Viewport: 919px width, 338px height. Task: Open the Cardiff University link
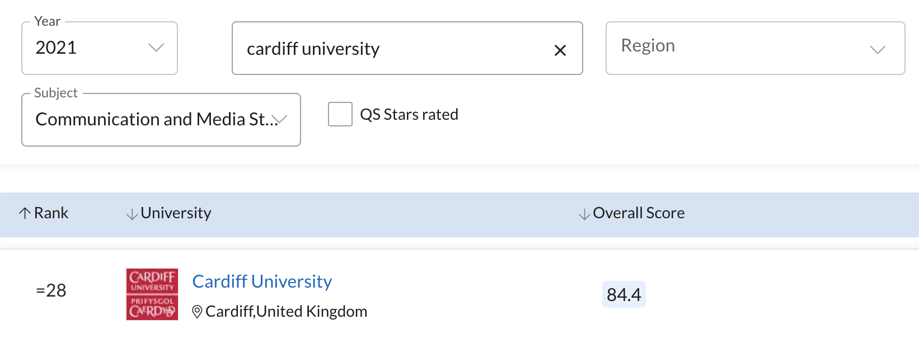pos(262,281)
